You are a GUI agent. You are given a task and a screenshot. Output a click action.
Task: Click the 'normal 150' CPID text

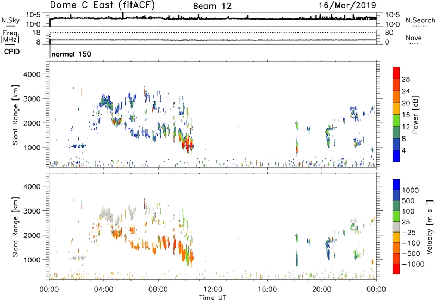pyautogui.click(x=71, y=54)
